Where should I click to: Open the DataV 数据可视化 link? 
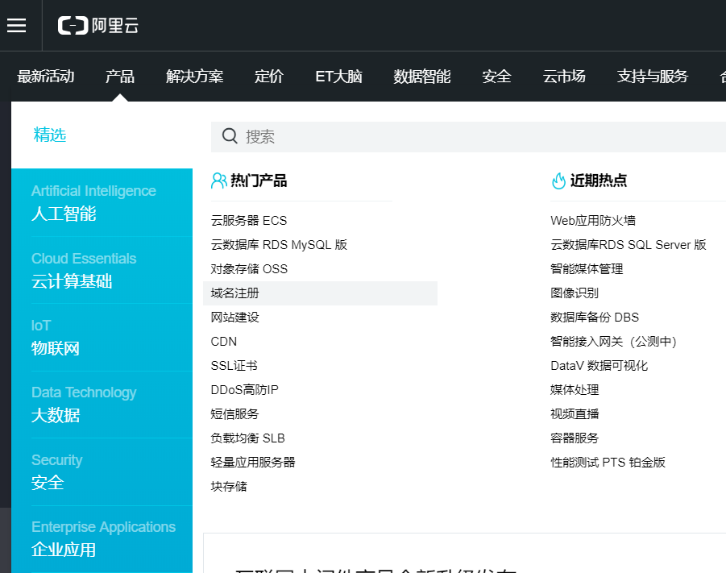click(599, 365)
